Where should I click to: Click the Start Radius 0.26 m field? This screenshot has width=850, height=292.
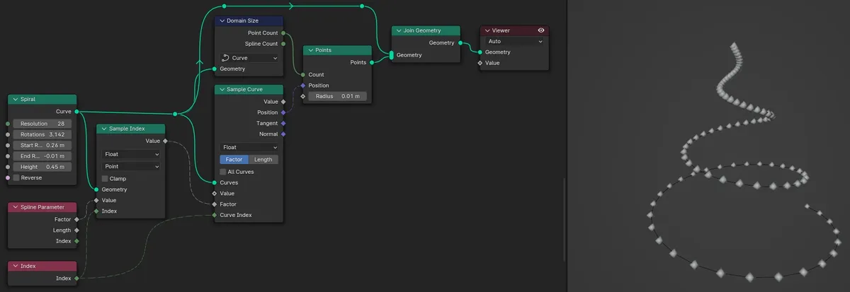pos(42,146)
